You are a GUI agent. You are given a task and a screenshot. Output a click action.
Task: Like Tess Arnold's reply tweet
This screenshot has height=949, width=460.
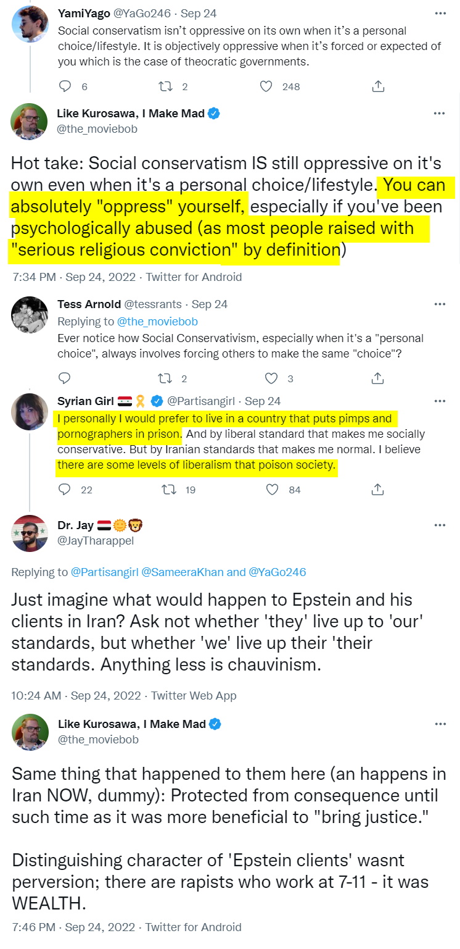271,378
